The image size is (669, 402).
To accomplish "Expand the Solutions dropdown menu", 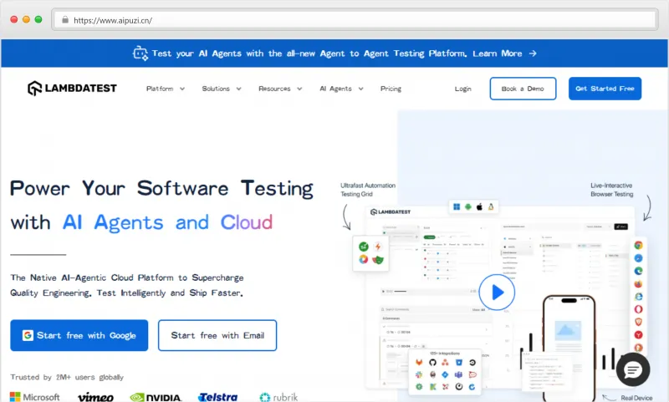I will click(x=222, y=89).
